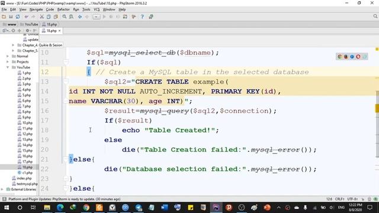Click the Paste toolbar icon
Viewport: 379px width, 213px height.
(56, 17)
